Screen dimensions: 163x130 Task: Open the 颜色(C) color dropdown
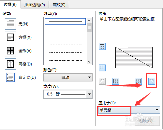(68, 77)
